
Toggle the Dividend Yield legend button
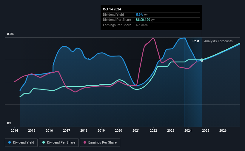[21, 143]
